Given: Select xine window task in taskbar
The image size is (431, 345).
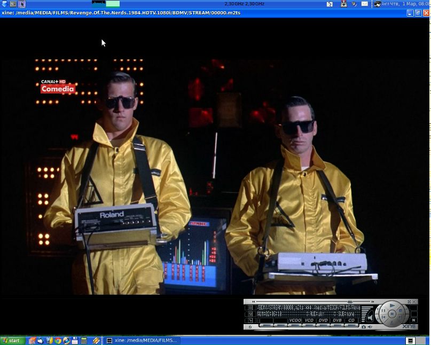Looking at the screenshot, I should 142,340.
